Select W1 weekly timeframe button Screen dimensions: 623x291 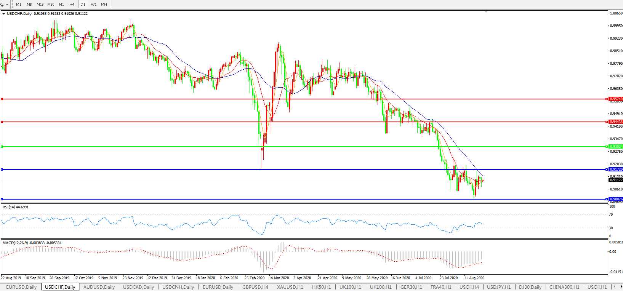point(94,4)
